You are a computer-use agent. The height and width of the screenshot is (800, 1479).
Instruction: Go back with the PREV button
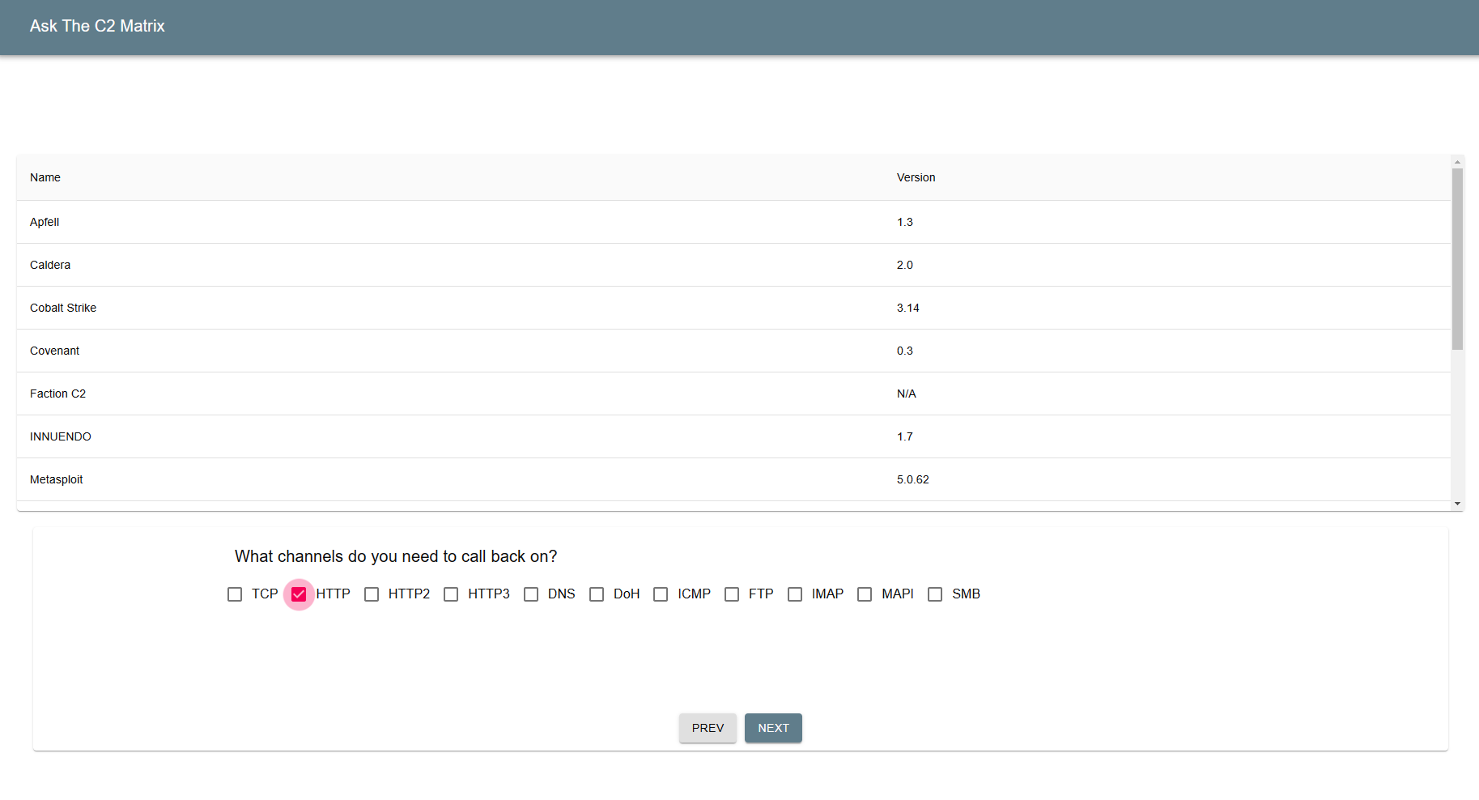click(708, 728)
